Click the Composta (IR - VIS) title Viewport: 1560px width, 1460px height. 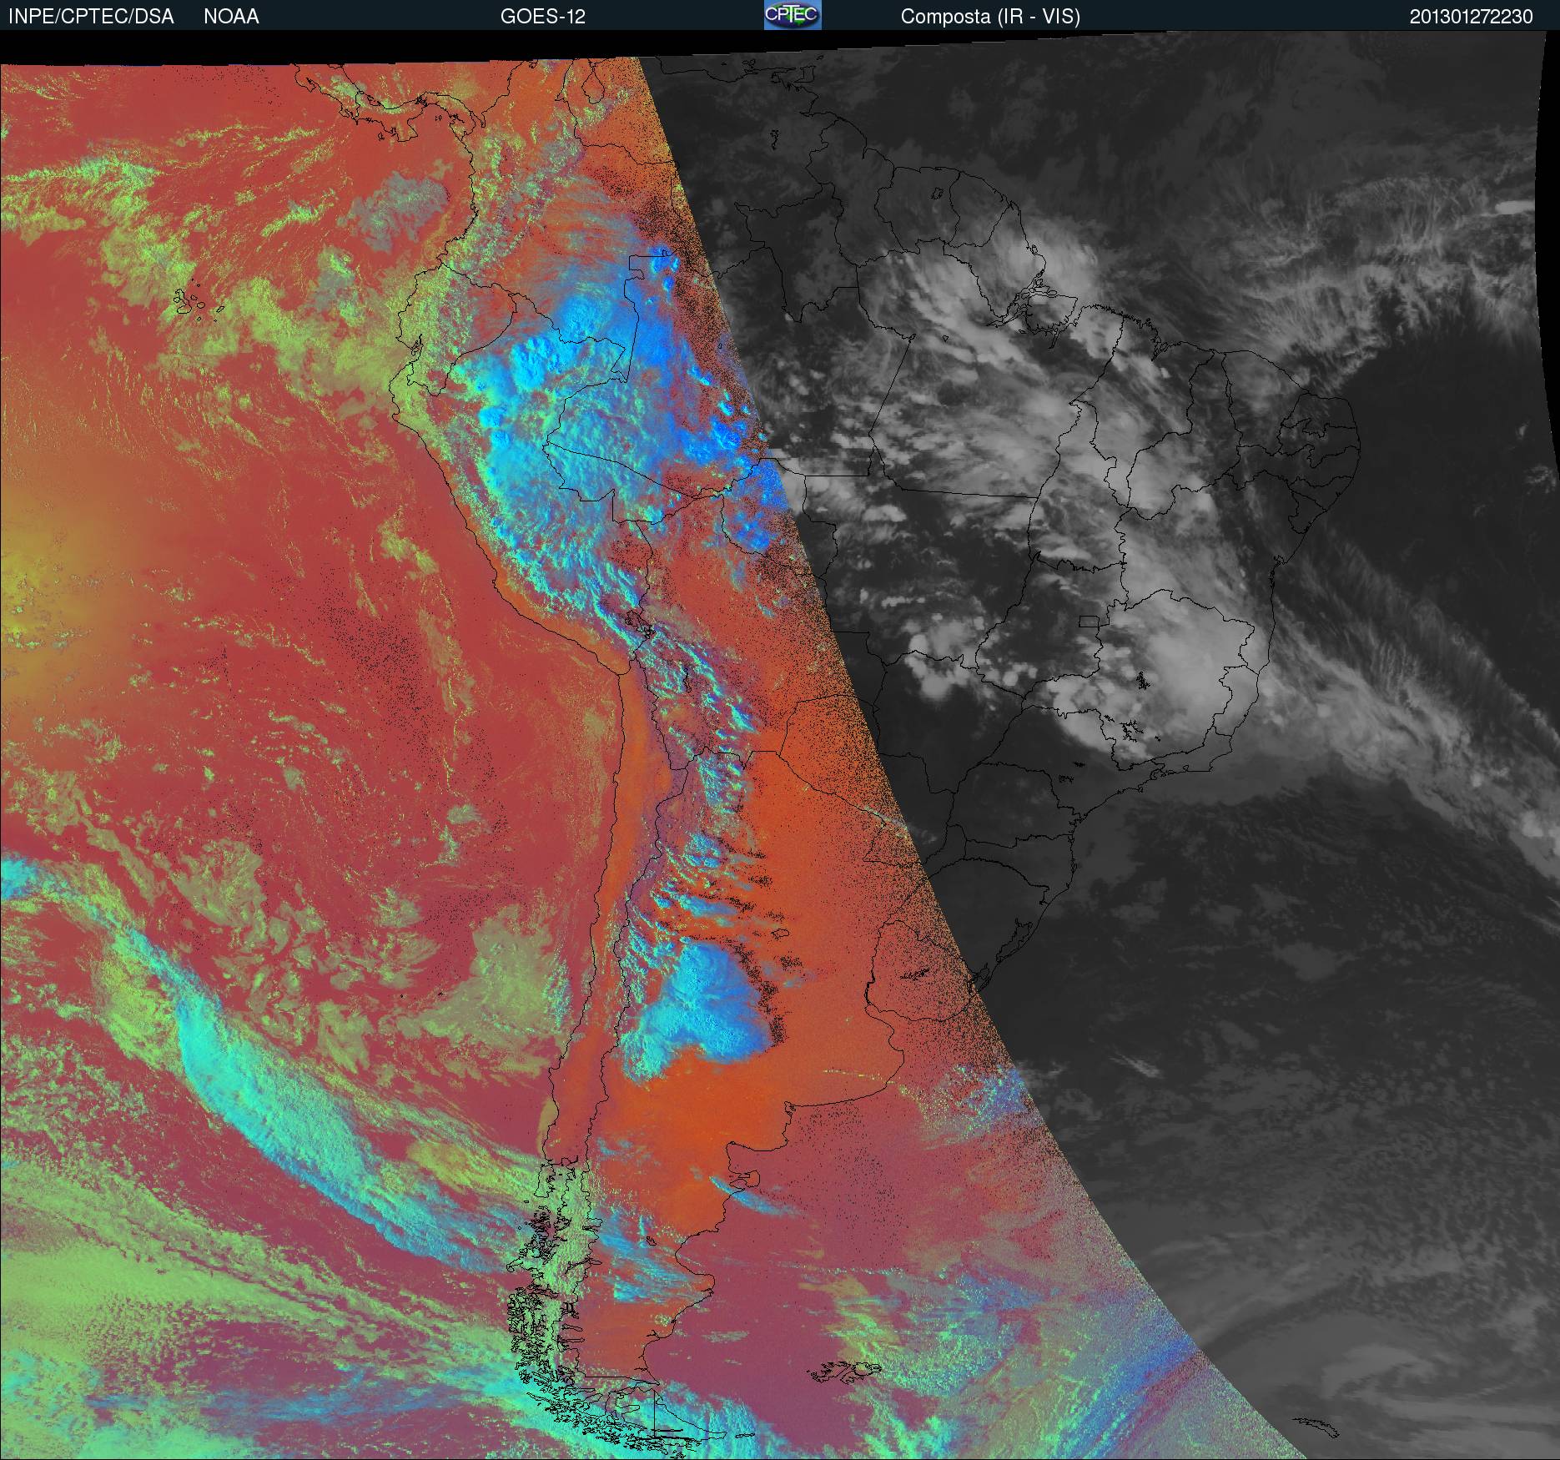(x=990, y=17)
